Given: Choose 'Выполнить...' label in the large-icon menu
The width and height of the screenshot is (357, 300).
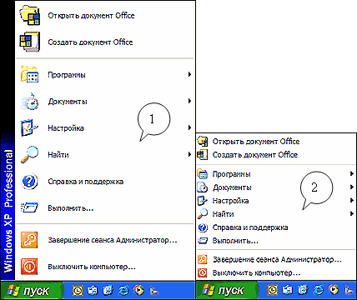Looking at the screenshot, I should (x=71, y=208).
